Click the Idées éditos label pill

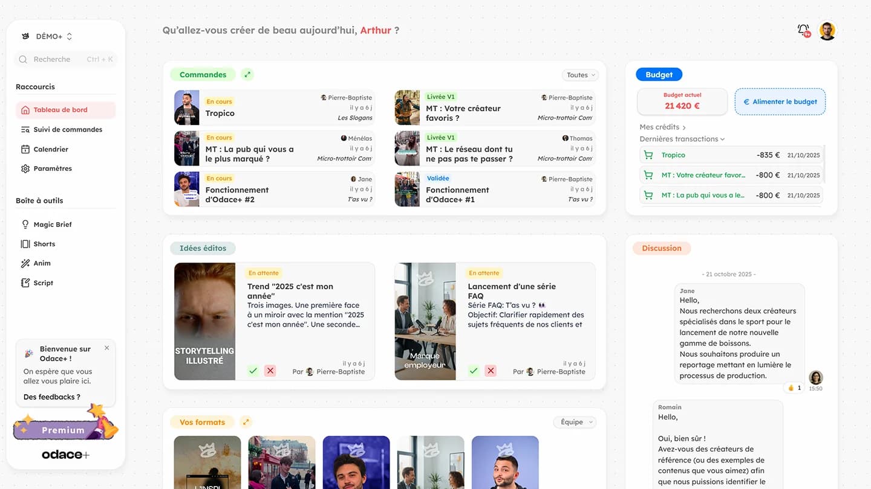click(x=203, y=248)
